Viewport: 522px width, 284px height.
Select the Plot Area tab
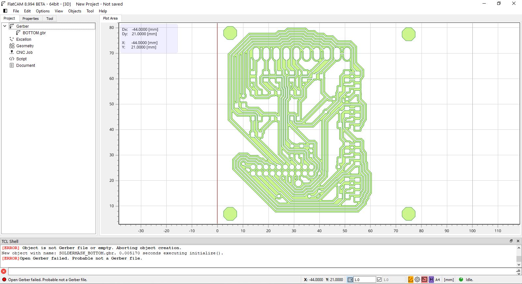(x=110, y=18)
